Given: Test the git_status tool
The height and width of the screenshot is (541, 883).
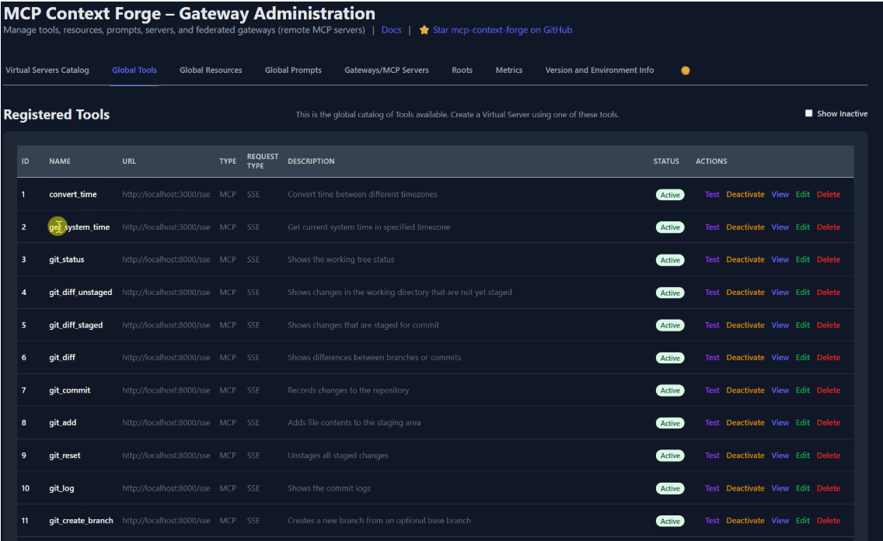Looking at the screenshot, I should [712, 259].
